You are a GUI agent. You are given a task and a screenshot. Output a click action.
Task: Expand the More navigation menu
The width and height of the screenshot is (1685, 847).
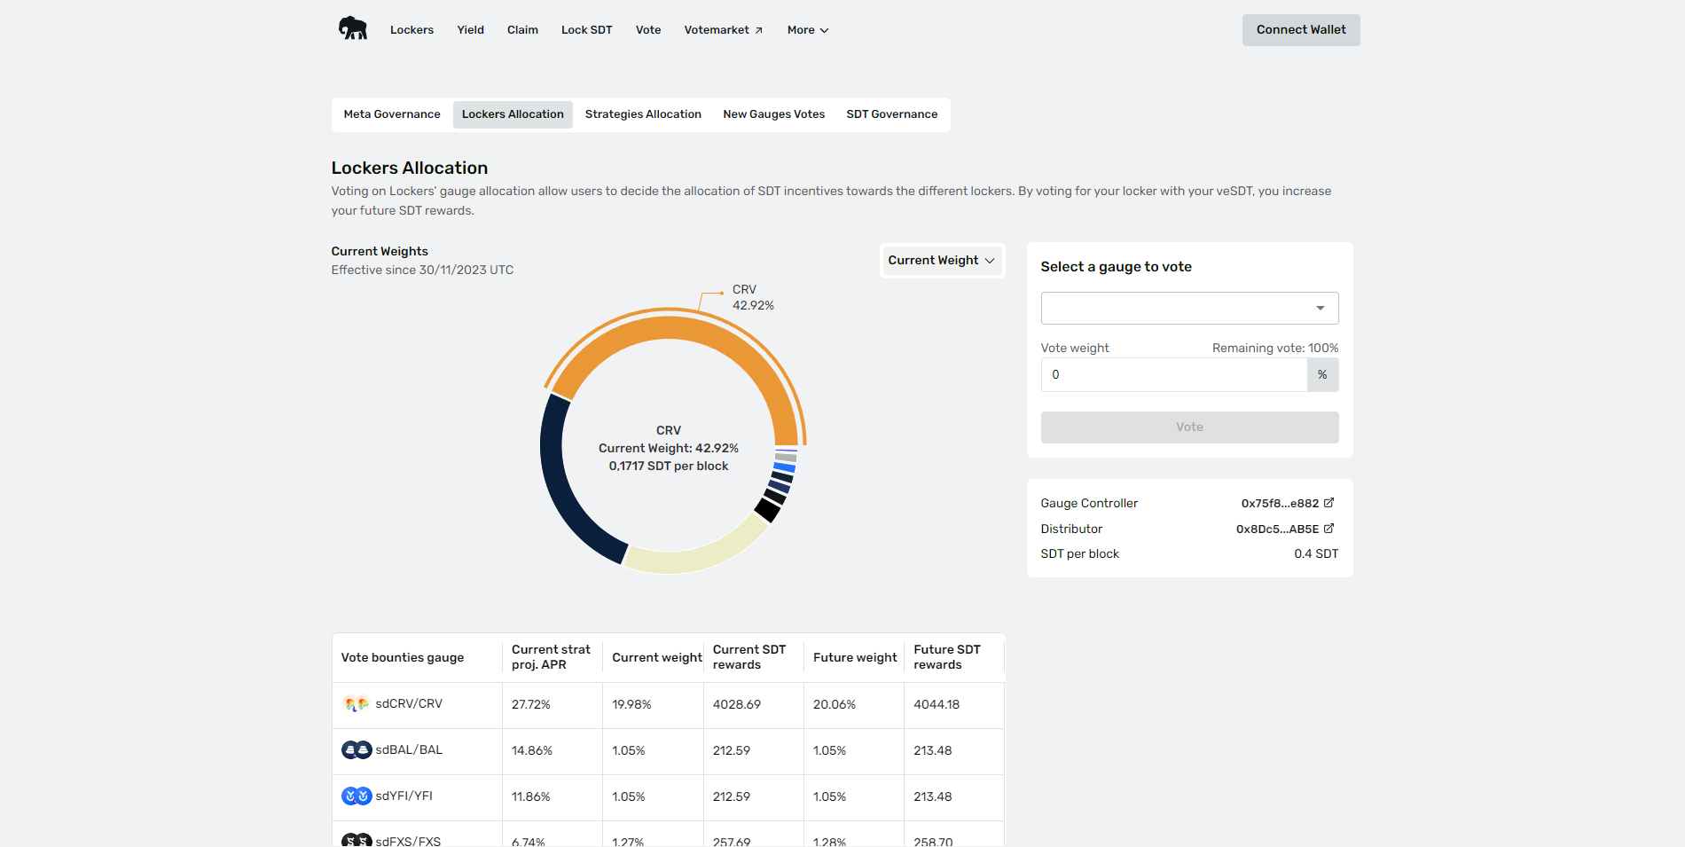click(807, 30)
